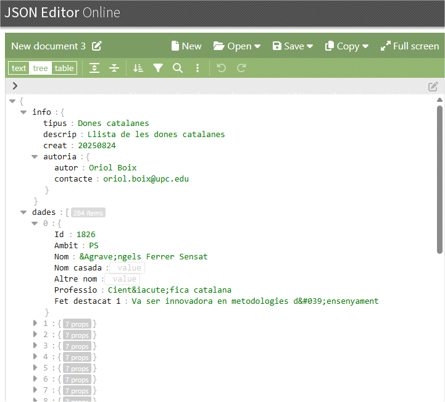Screen dimensions: 445x402
Task: Select creat value 20250824
Action: pos(97,146)
